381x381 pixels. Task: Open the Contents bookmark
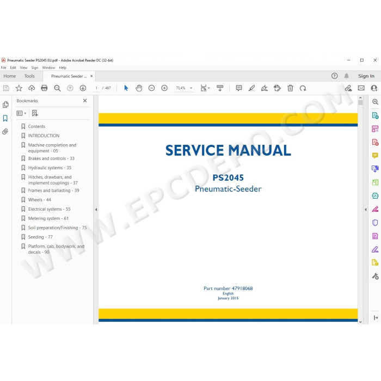click(x=36, y=126)
